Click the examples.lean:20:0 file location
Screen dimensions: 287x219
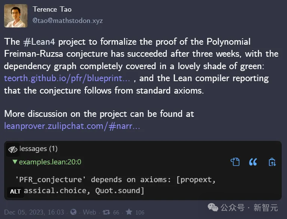50,162
